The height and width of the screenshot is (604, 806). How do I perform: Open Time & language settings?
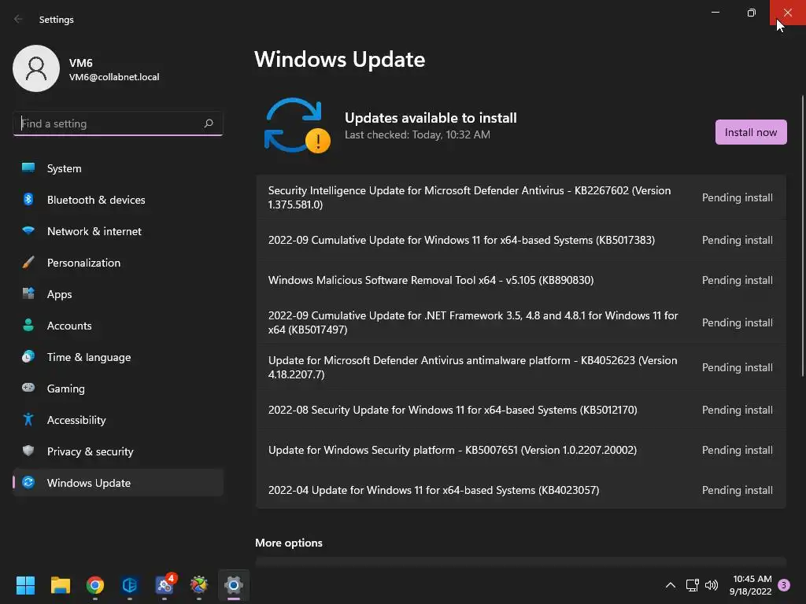pos(118,357)
